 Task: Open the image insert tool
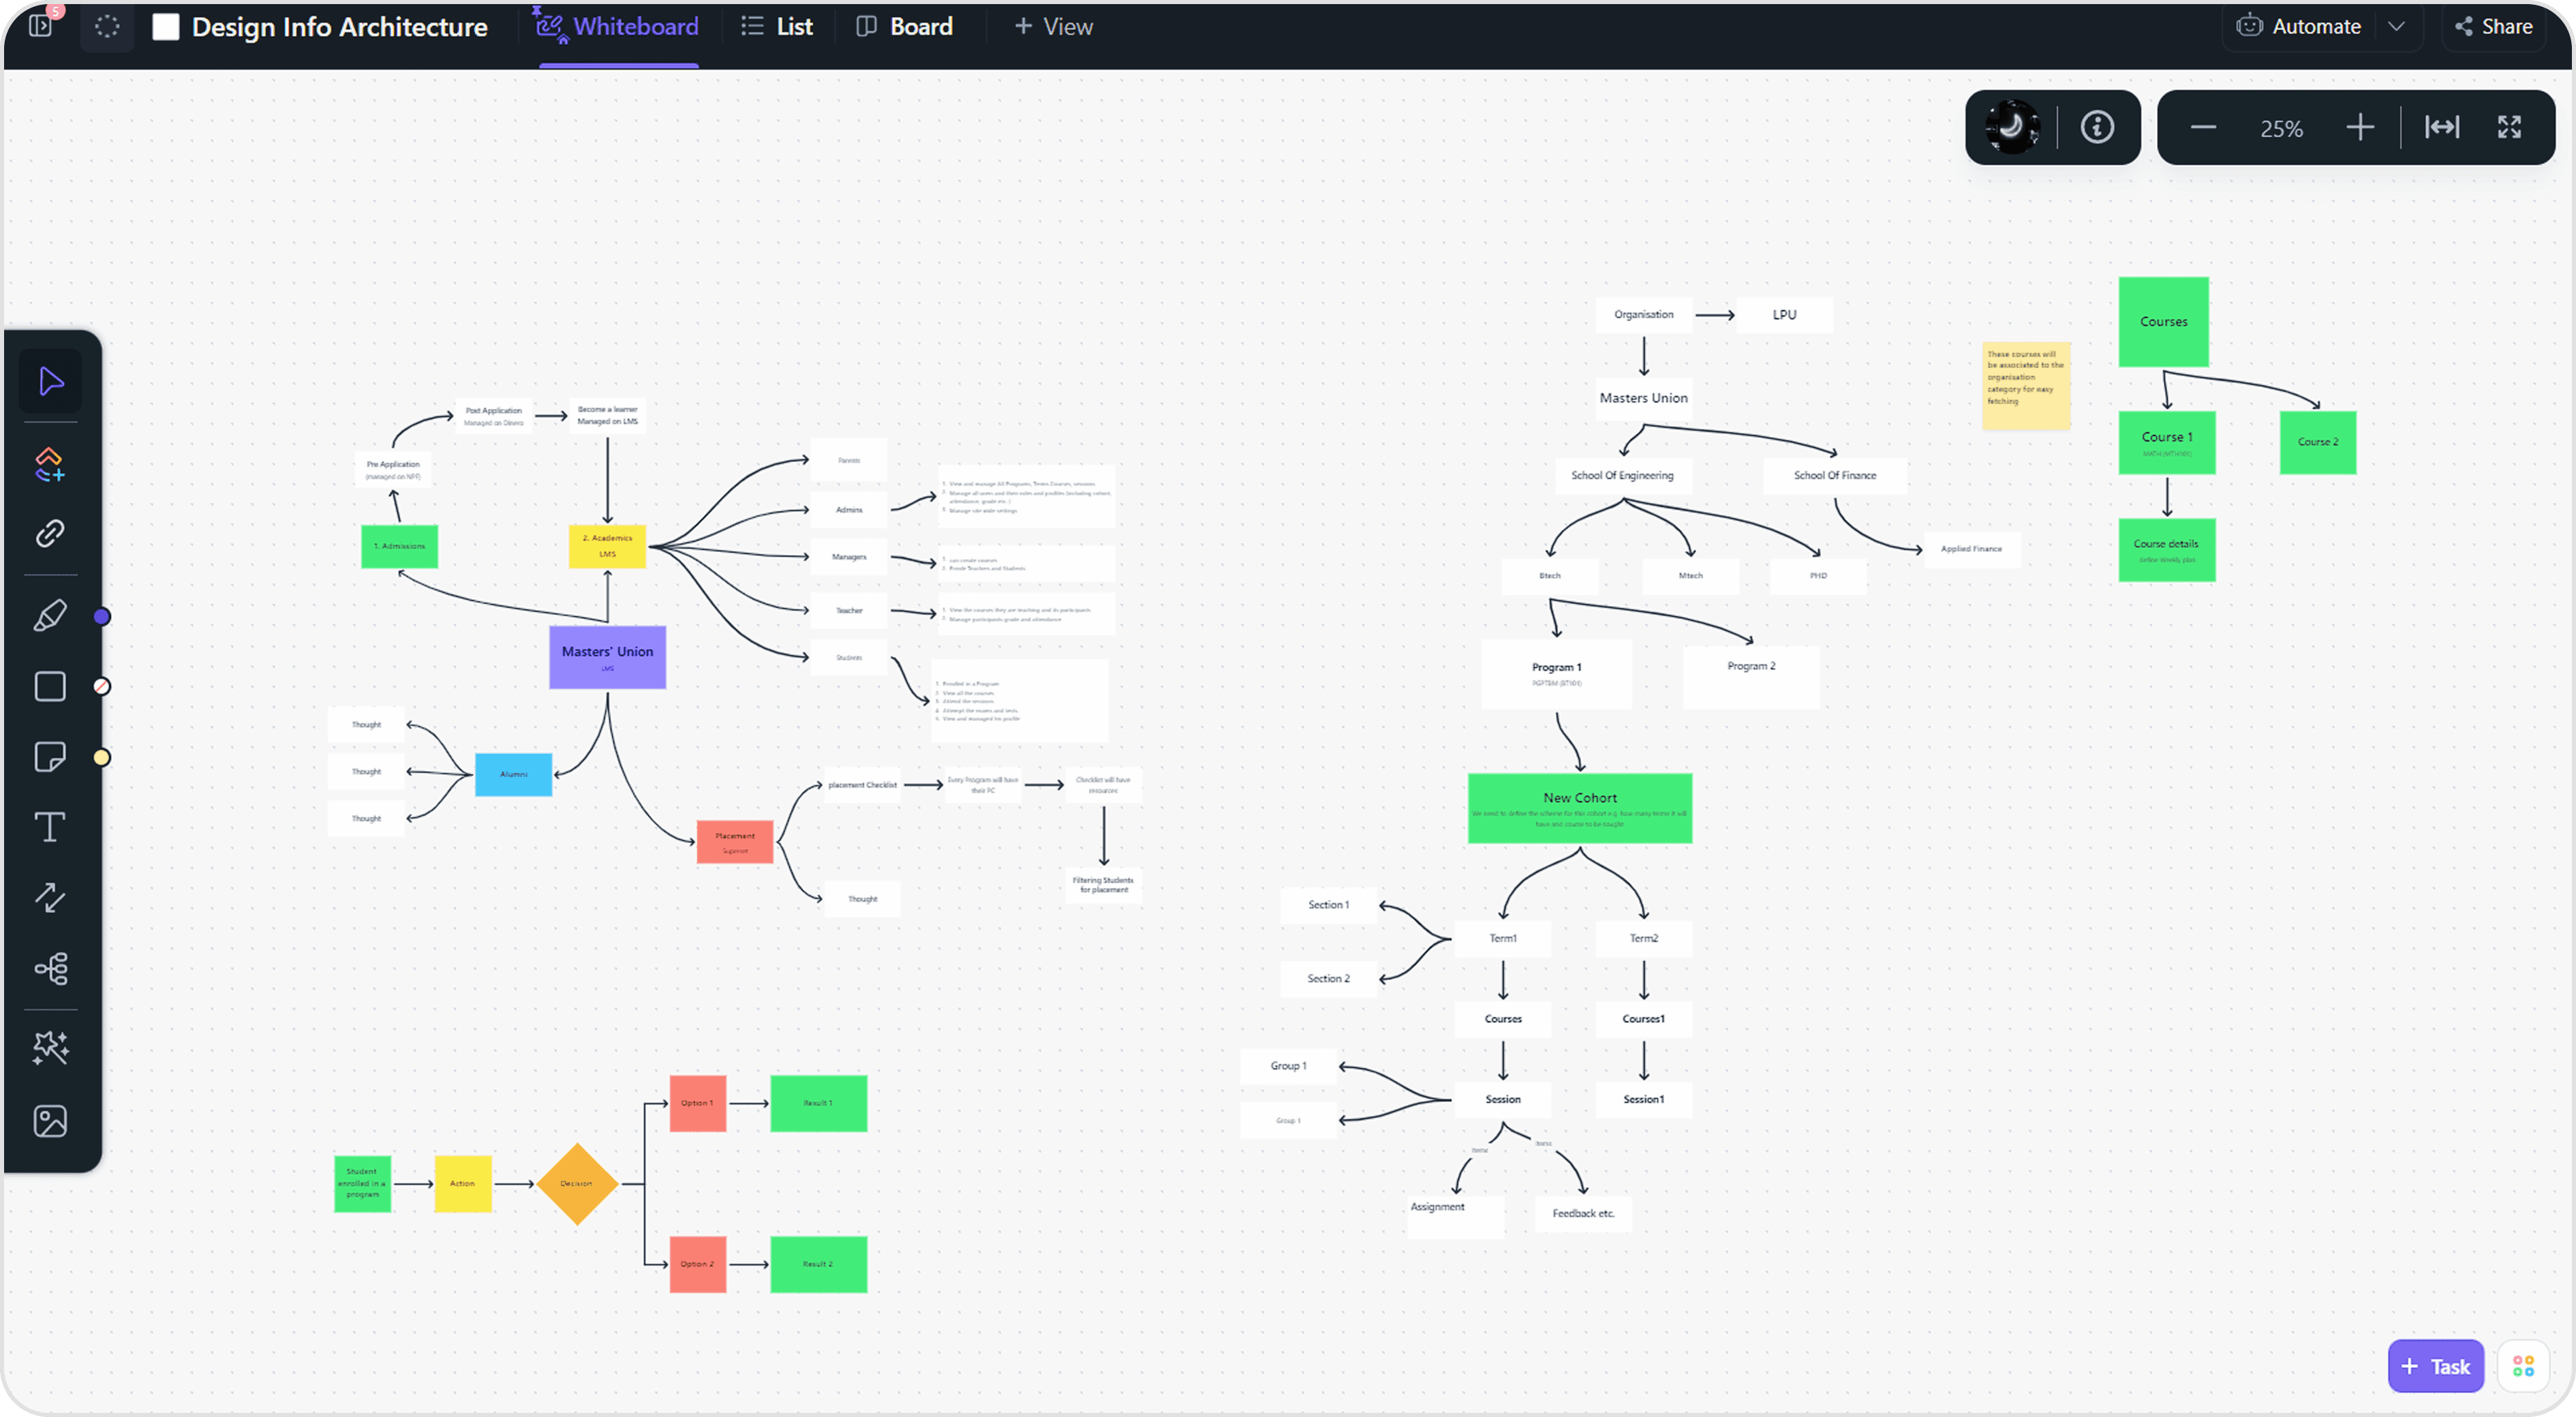[x=50, y=1120]
